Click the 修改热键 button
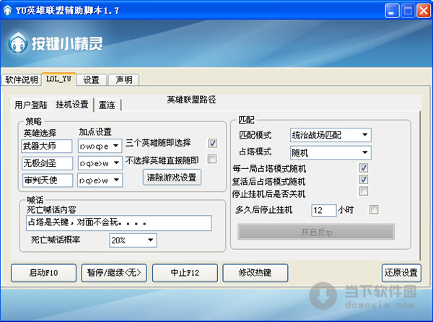 click(x=255, y=273)
